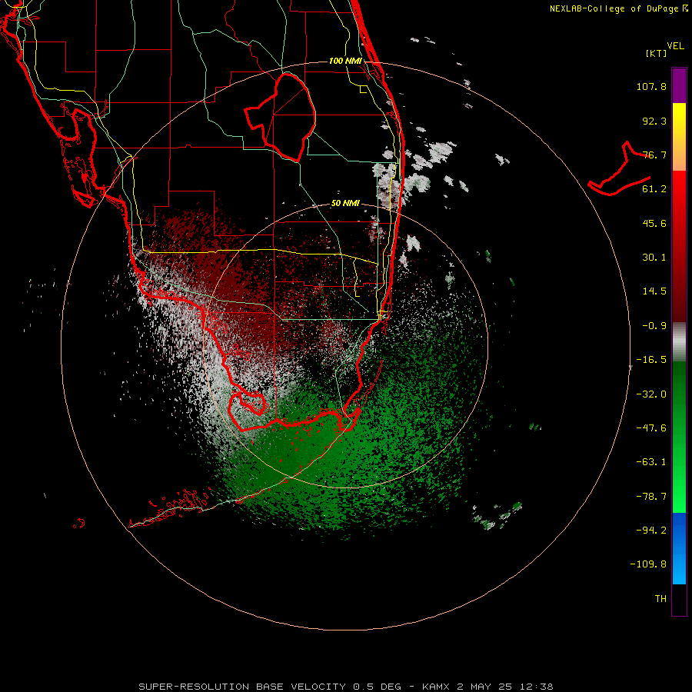Click the 61.2 velocity scale value
This screenshot has height=692, width=692.
tap(654, 189)
